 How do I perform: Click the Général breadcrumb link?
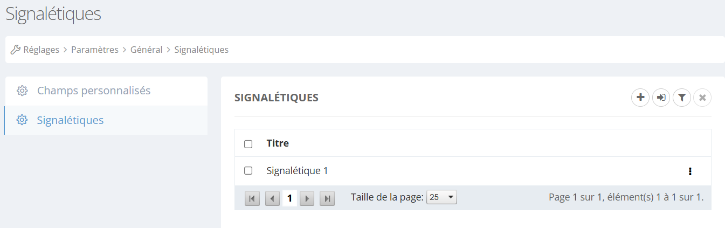pyautogui.click(x=146, y=50)
